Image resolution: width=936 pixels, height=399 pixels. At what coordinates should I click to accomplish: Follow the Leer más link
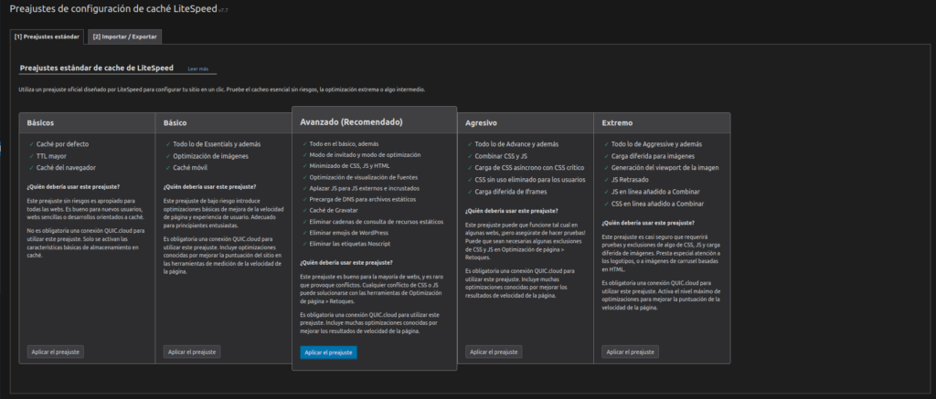(197, 68)
